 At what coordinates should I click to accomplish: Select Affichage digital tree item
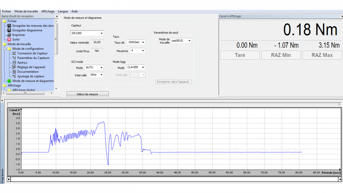coord(24,90)
